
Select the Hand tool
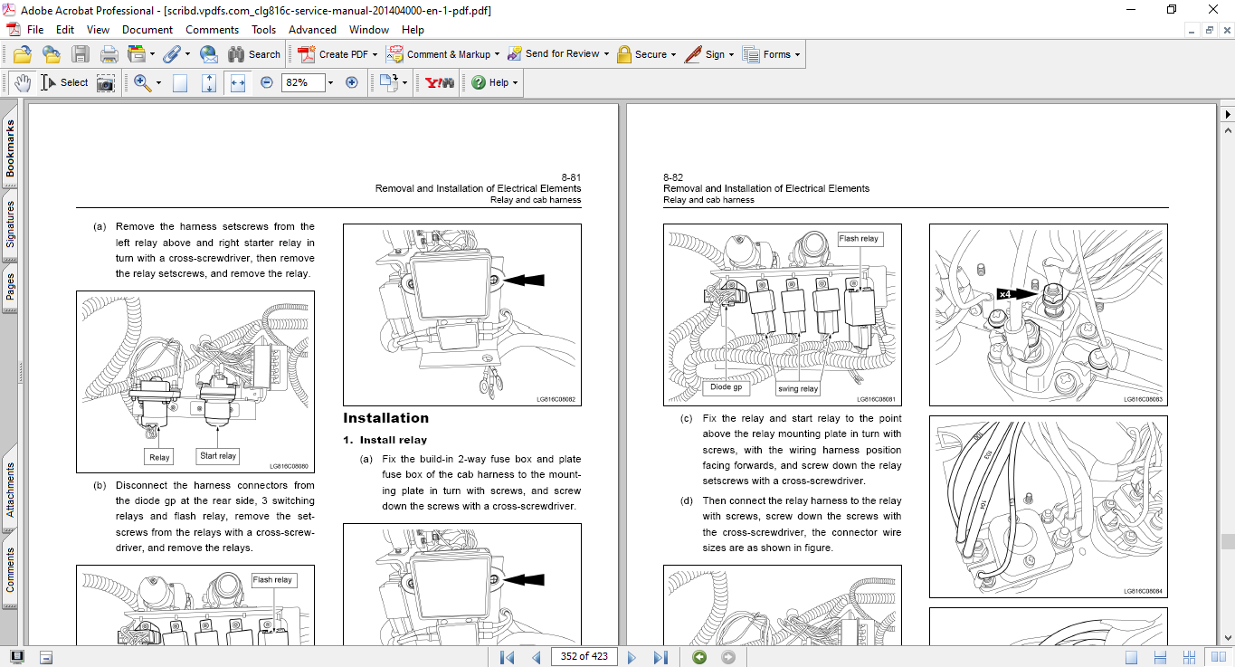(22, 82)
